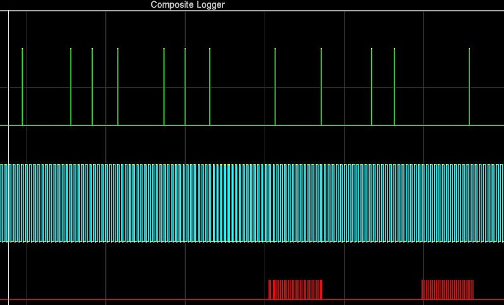Click the red baseline between the bursts

point(372,299)
